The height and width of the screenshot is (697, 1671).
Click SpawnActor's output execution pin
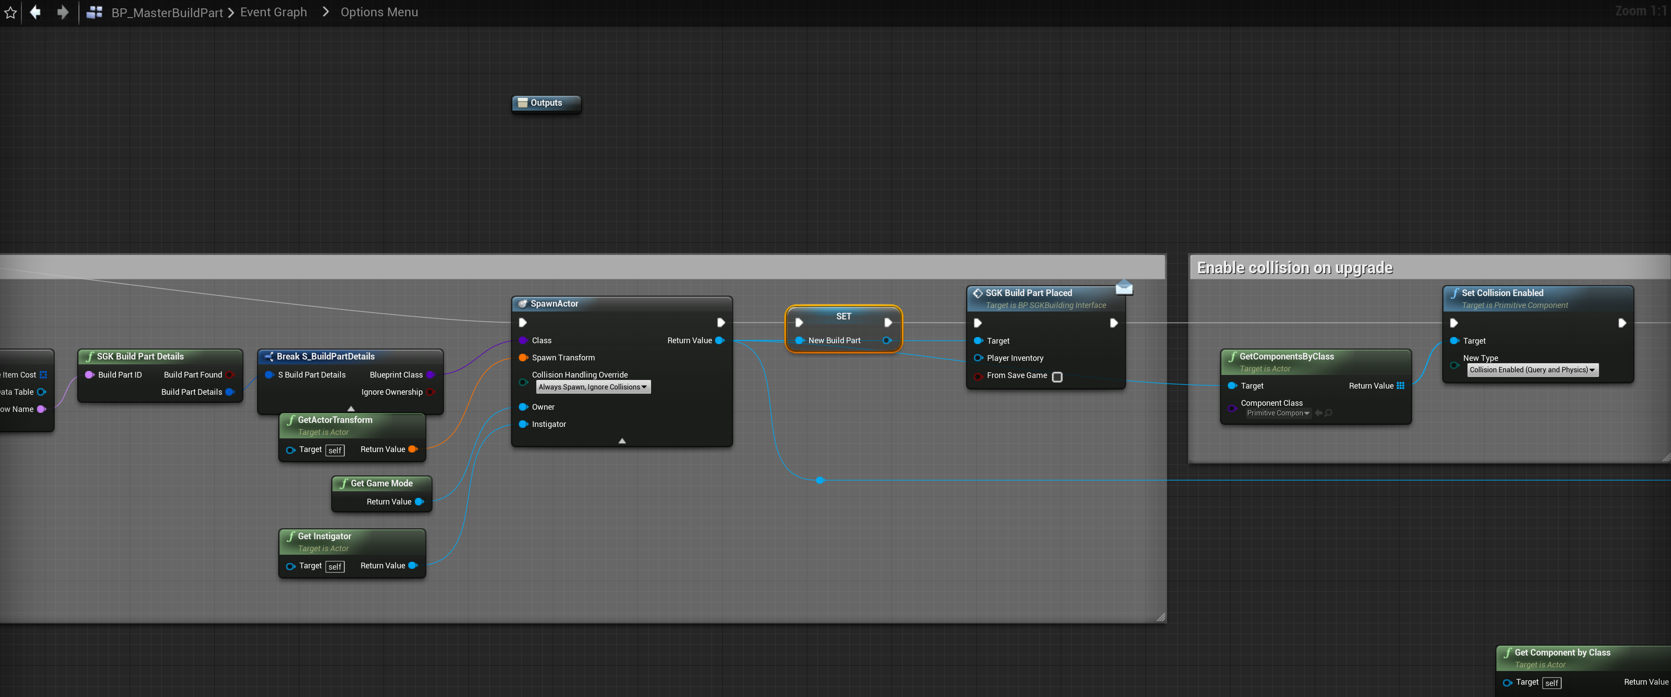tap(721, 322)
